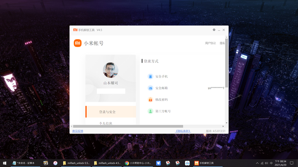Click the user name 山本耀司
298x167 pixels.
(x=111, y=83)
